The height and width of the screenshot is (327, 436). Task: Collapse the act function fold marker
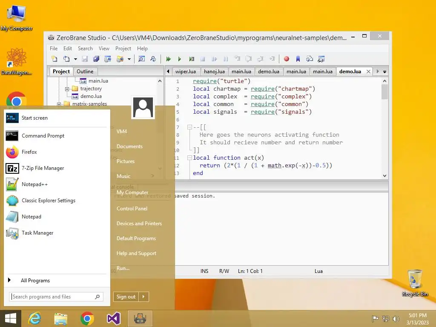(x=189, y=158)
